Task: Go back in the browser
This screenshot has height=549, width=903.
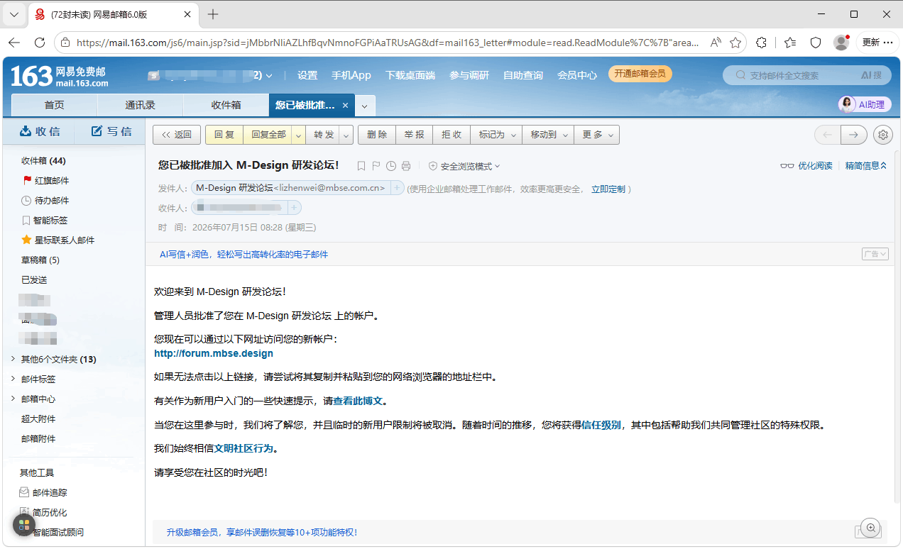Action: (x=14, y=43)
